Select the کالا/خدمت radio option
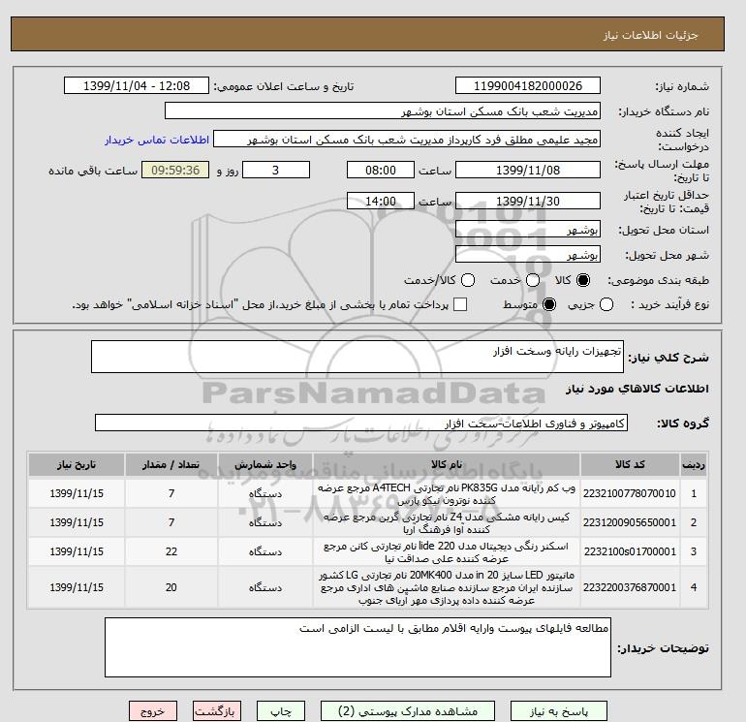The width and height of the screenshot is (746, 722). tap(468, 280)
